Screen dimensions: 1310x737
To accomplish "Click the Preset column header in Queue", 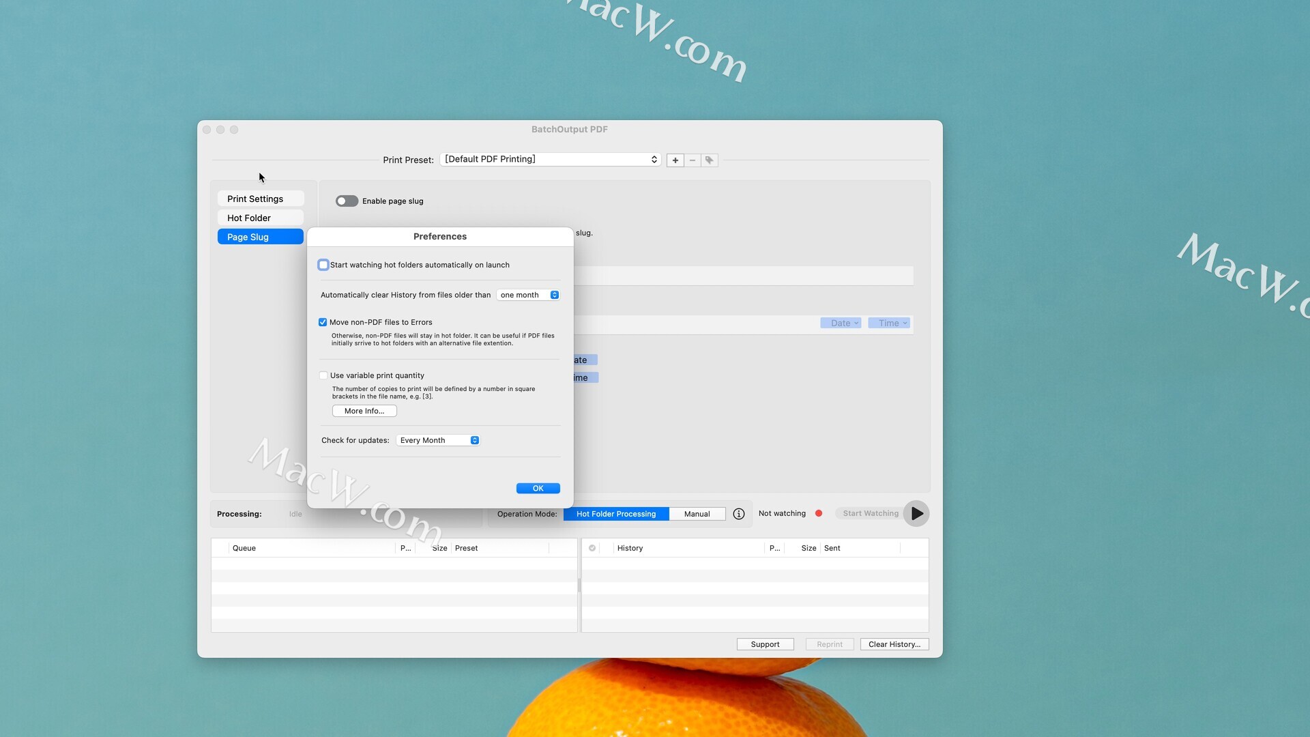I will coord(500,548).
